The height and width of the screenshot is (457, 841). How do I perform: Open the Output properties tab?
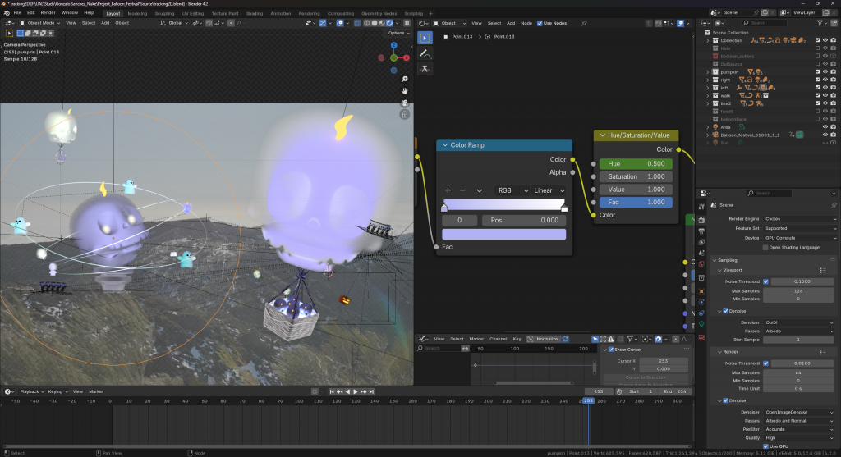(701, 231)
